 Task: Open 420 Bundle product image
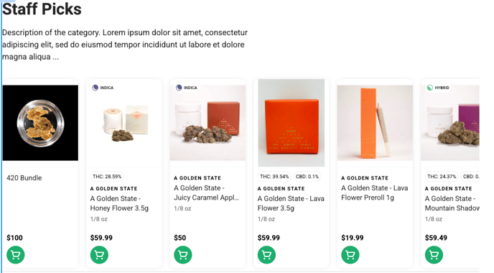(40, 123)
